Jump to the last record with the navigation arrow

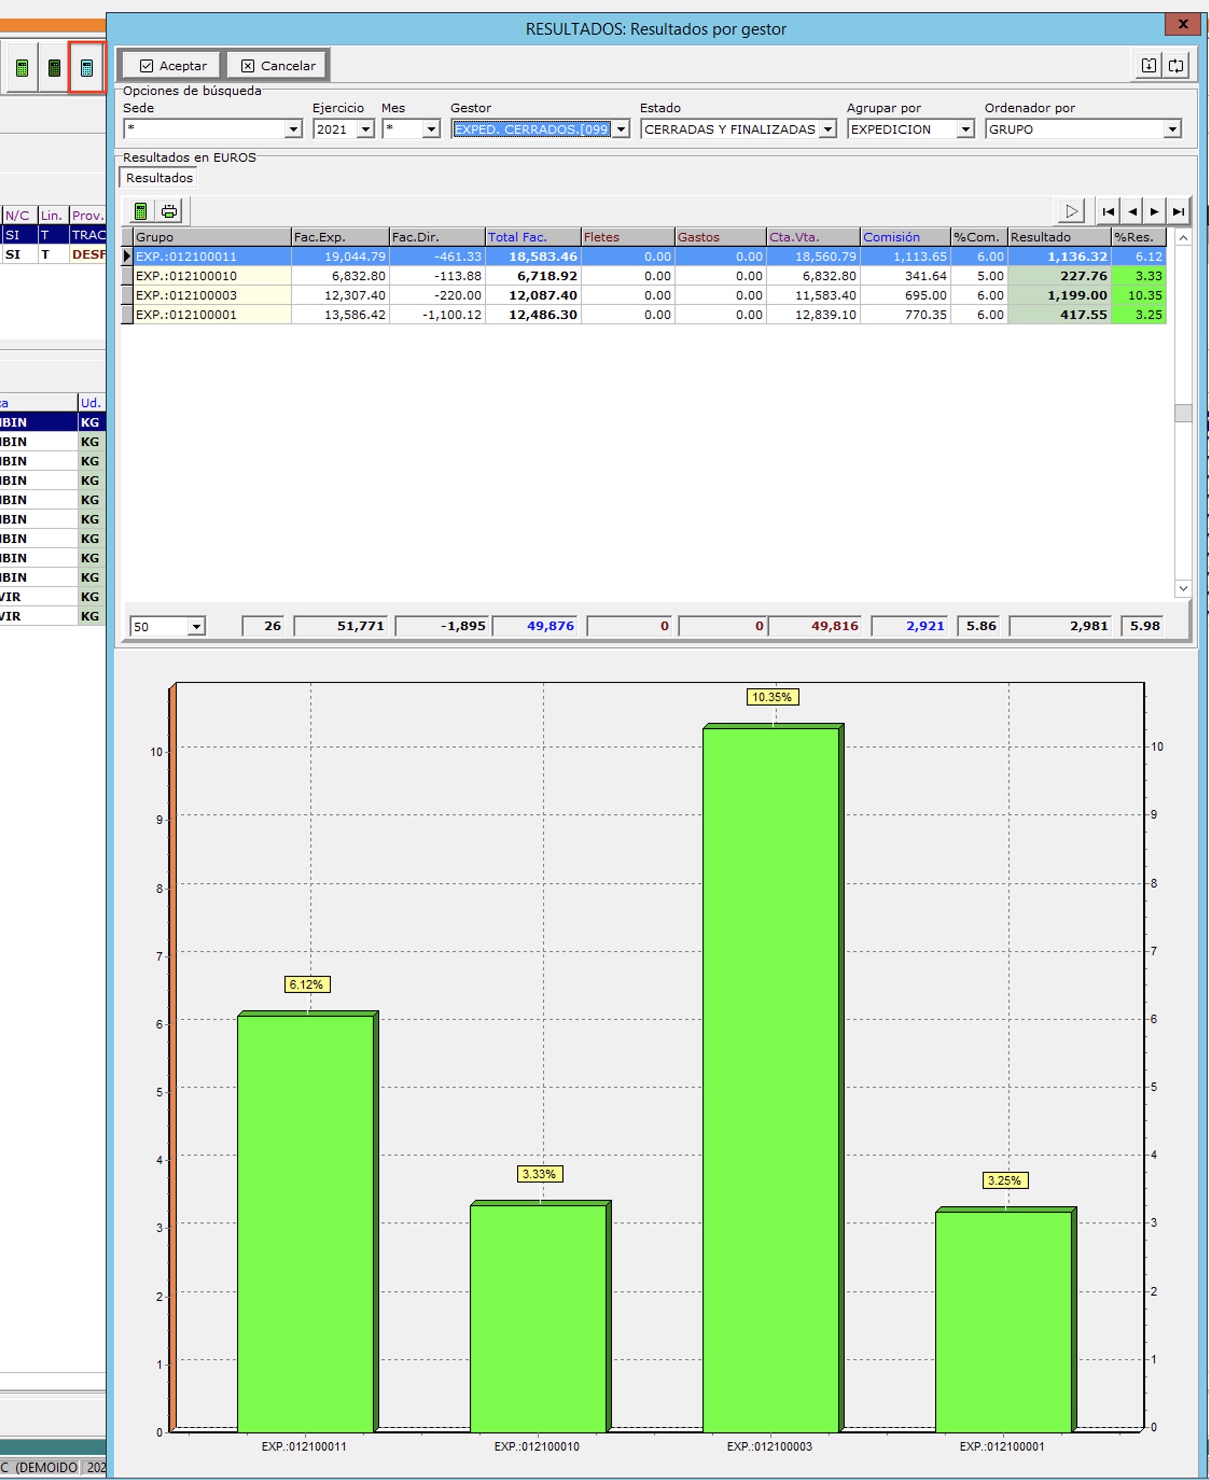1178,212
